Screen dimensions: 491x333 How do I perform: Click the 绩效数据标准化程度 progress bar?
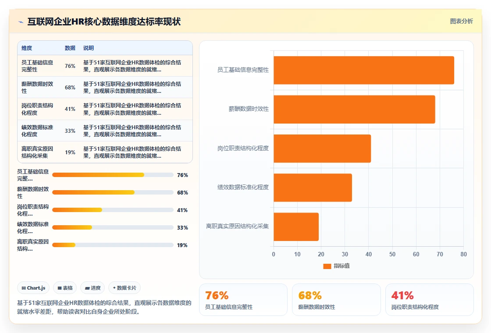tap(113, 227)
